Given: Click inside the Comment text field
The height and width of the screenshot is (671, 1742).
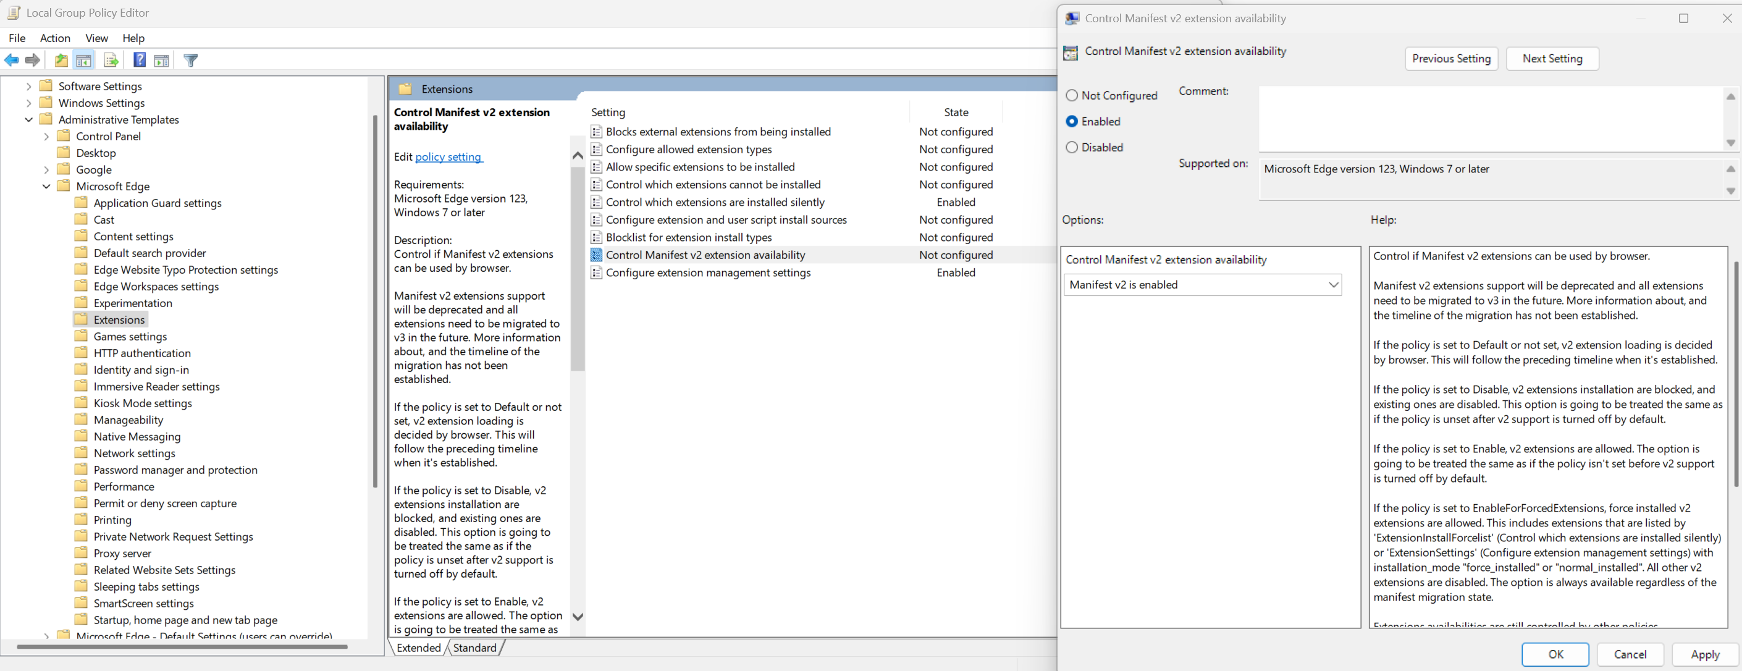Looking at the screenshot, I should (x=1492, y=119).
